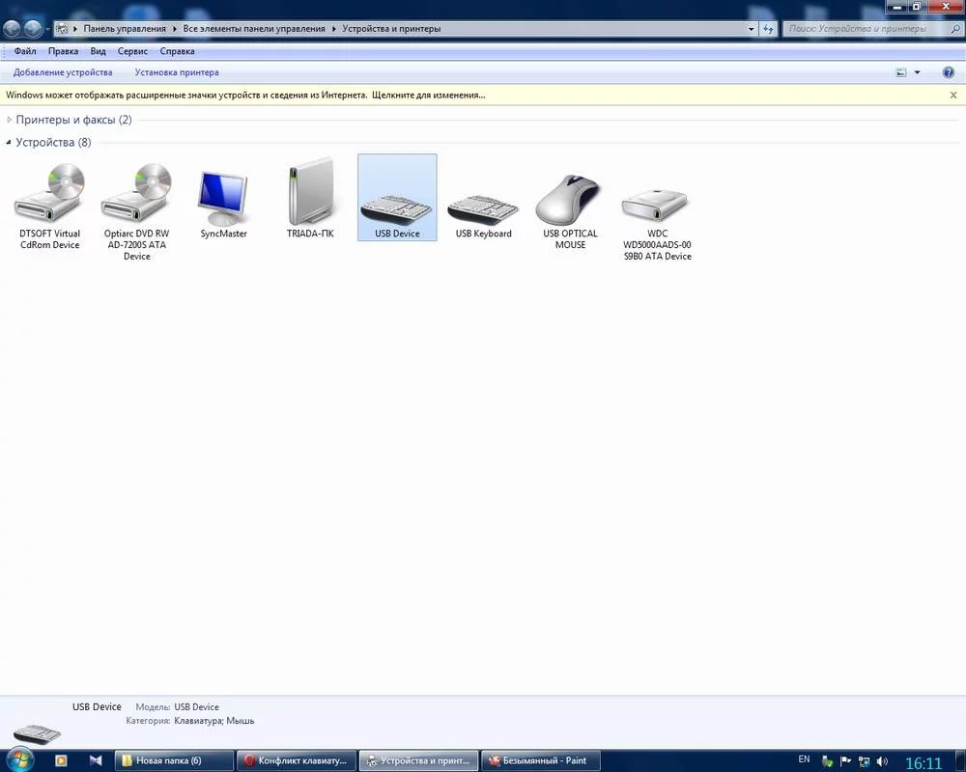
Task: Open the Файл menu
Action: (25, 52)
